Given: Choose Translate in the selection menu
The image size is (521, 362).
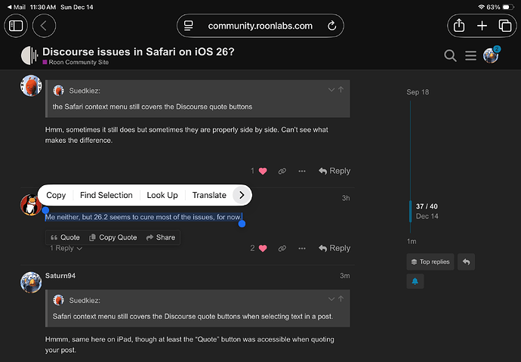Looking at the screenshot, I should (209, 195).
